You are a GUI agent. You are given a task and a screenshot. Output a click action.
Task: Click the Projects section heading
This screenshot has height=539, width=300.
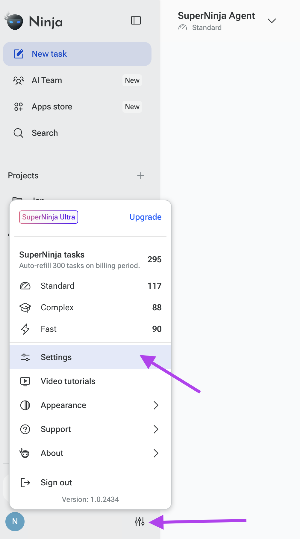(x=23, y=176)
